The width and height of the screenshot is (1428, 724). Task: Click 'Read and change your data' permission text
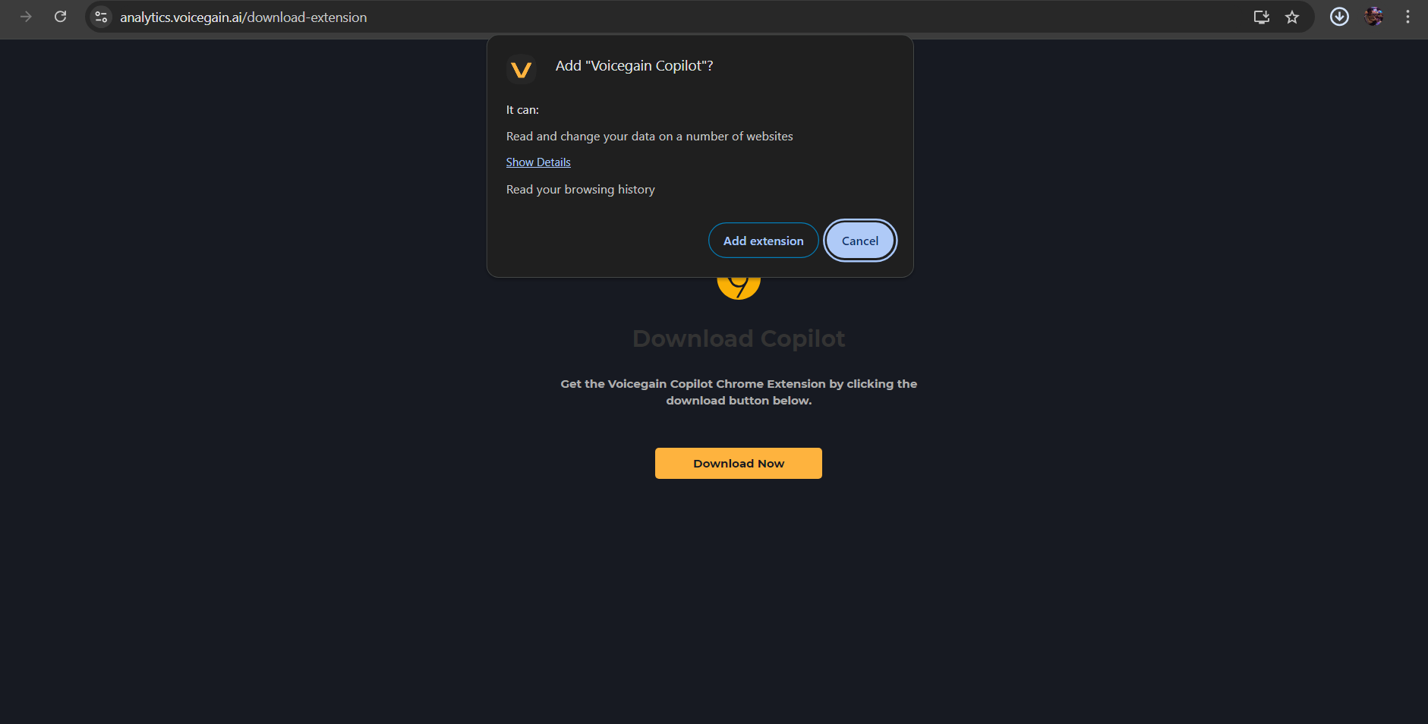point(650,137)
